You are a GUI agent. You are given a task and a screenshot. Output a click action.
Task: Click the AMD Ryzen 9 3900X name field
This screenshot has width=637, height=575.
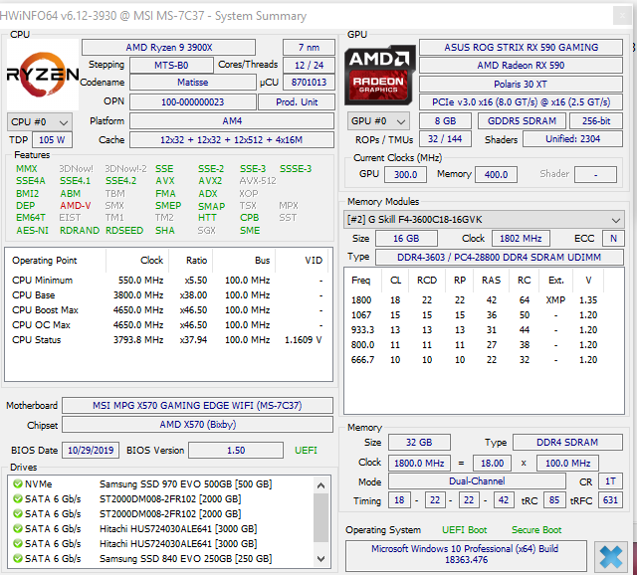168,48
